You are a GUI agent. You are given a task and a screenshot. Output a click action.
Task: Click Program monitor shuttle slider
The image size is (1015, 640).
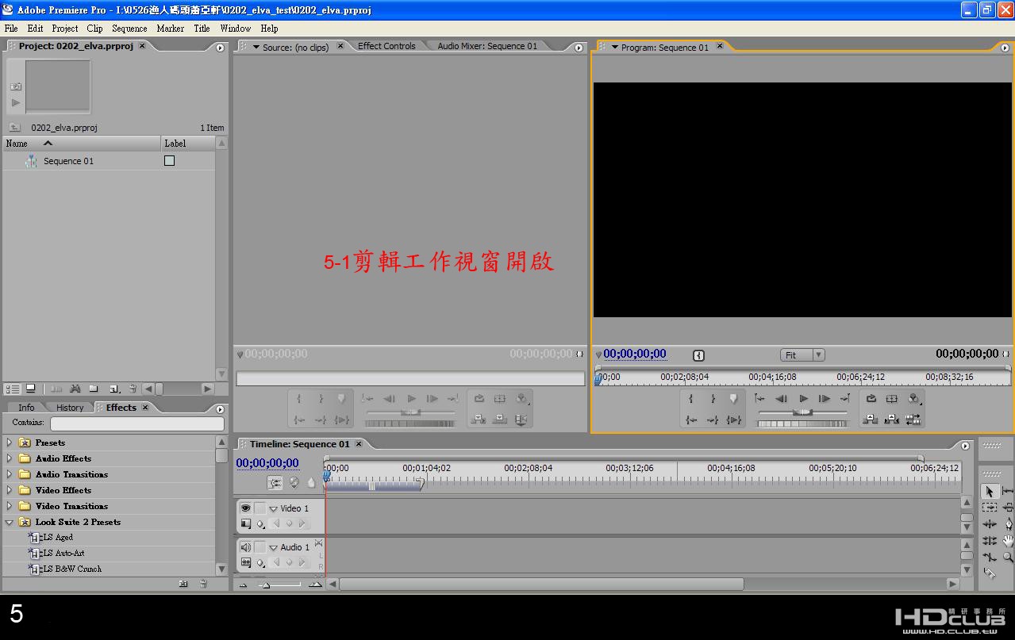click(x=802, y=412)
